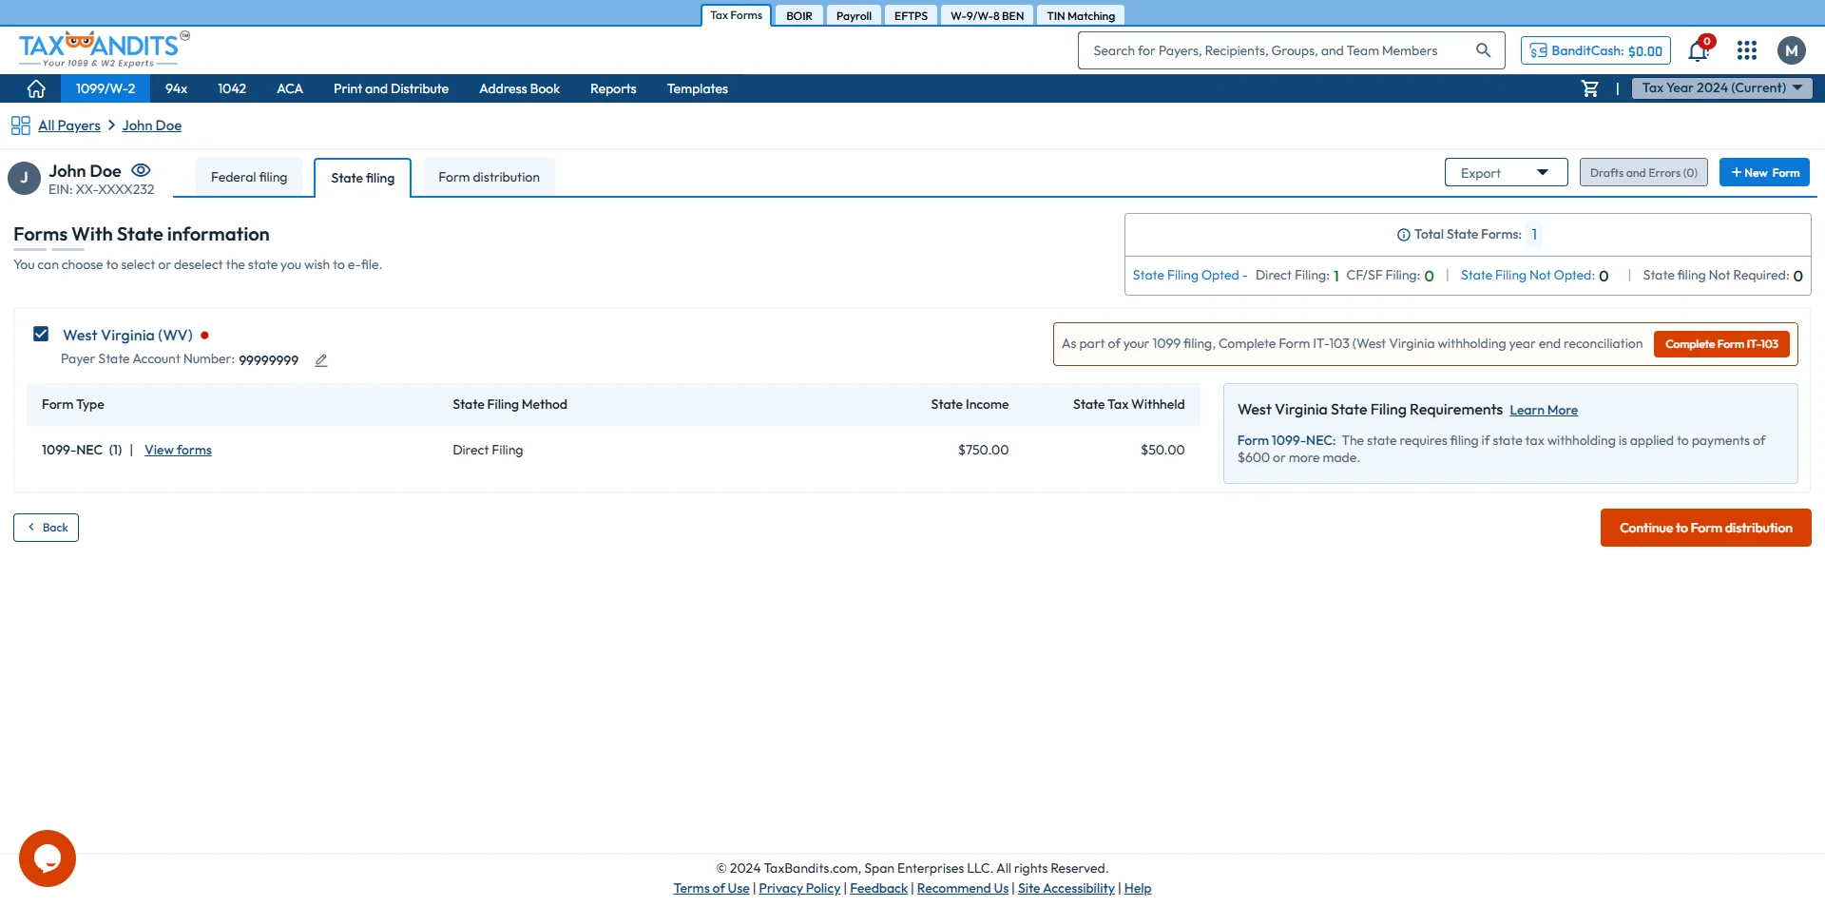Screen dimensions: 1825x906
Task: Open the Templates menu
Action: [697, 88]
